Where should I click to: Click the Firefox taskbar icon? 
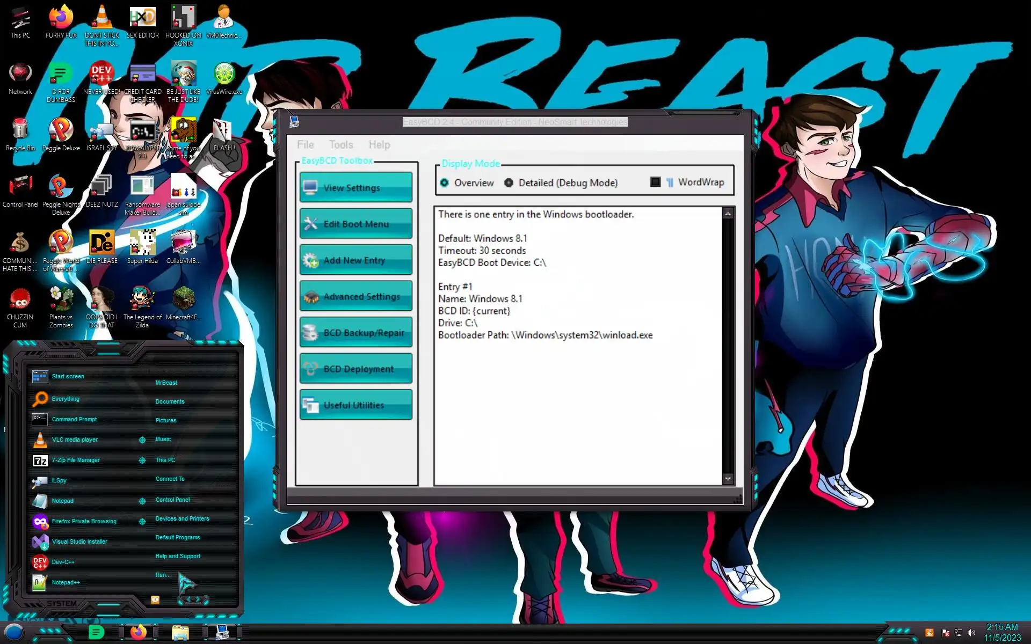[139, 633]
